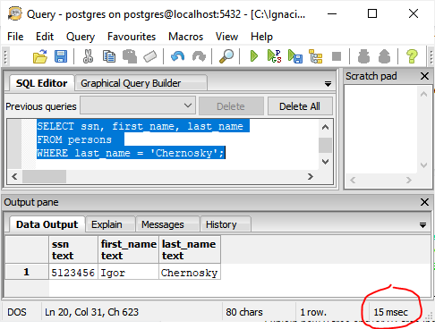Open SQL Editor tab list arrow
Viewport: 435px width, 329px height.
point(328,84)
